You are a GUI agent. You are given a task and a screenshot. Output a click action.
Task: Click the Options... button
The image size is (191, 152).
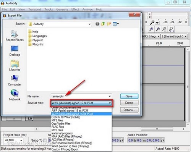pyautogui.click(x=129, y=110)
